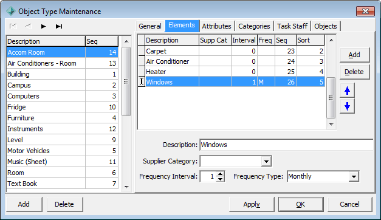This screenshot has width=381, height=220.
Task: Select the Room object type row
Action: point(63,173)
